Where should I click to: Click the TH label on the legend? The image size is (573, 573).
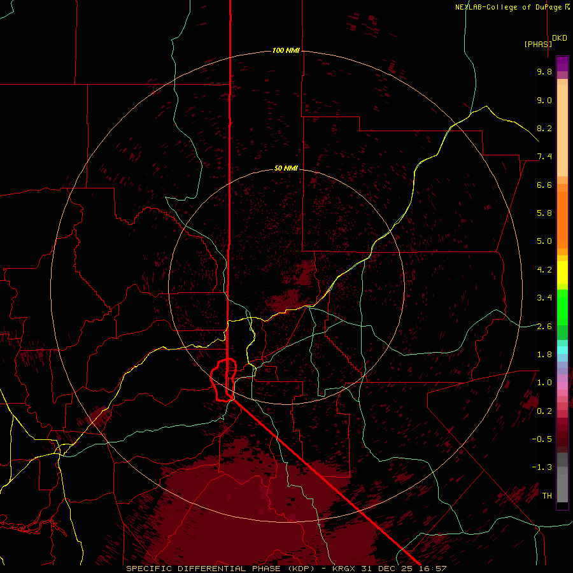(547, 496)
